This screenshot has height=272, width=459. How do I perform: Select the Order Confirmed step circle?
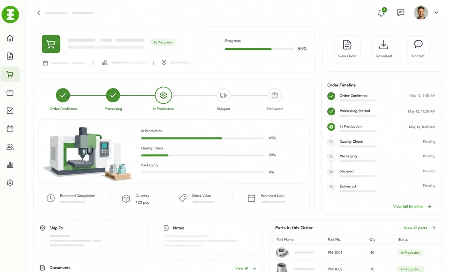[x=63, y=96]
